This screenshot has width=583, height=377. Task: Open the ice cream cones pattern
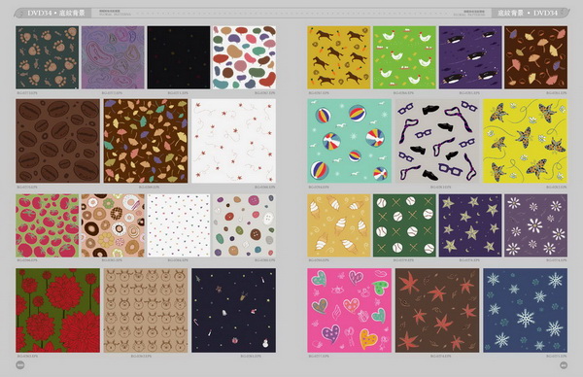(x=339, y=225)
